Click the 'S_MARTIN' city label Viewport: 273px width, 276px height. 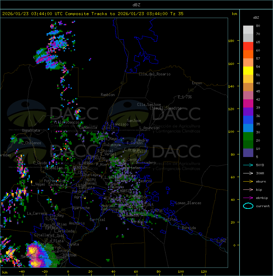(x=124, y=191)
